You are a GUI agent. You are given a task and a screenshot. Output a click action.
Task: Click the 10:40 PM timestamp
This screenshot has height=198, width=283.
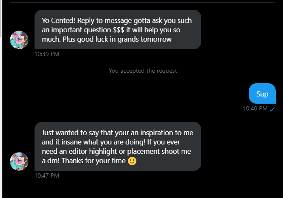[x=255, y=109]
